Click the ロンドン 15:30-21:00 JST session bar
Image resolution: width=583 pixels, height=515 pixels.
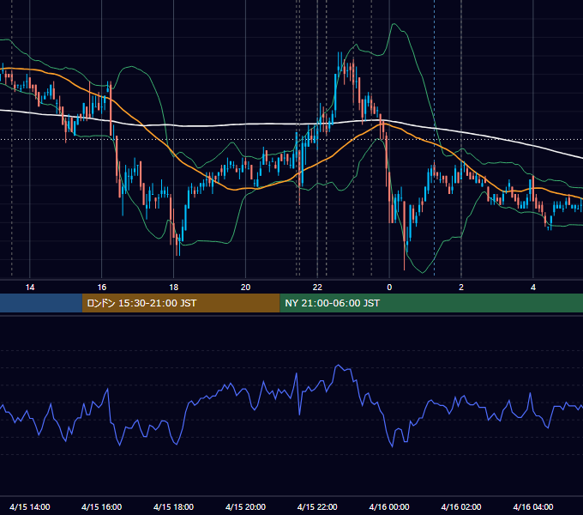click(x=181, y=303)
